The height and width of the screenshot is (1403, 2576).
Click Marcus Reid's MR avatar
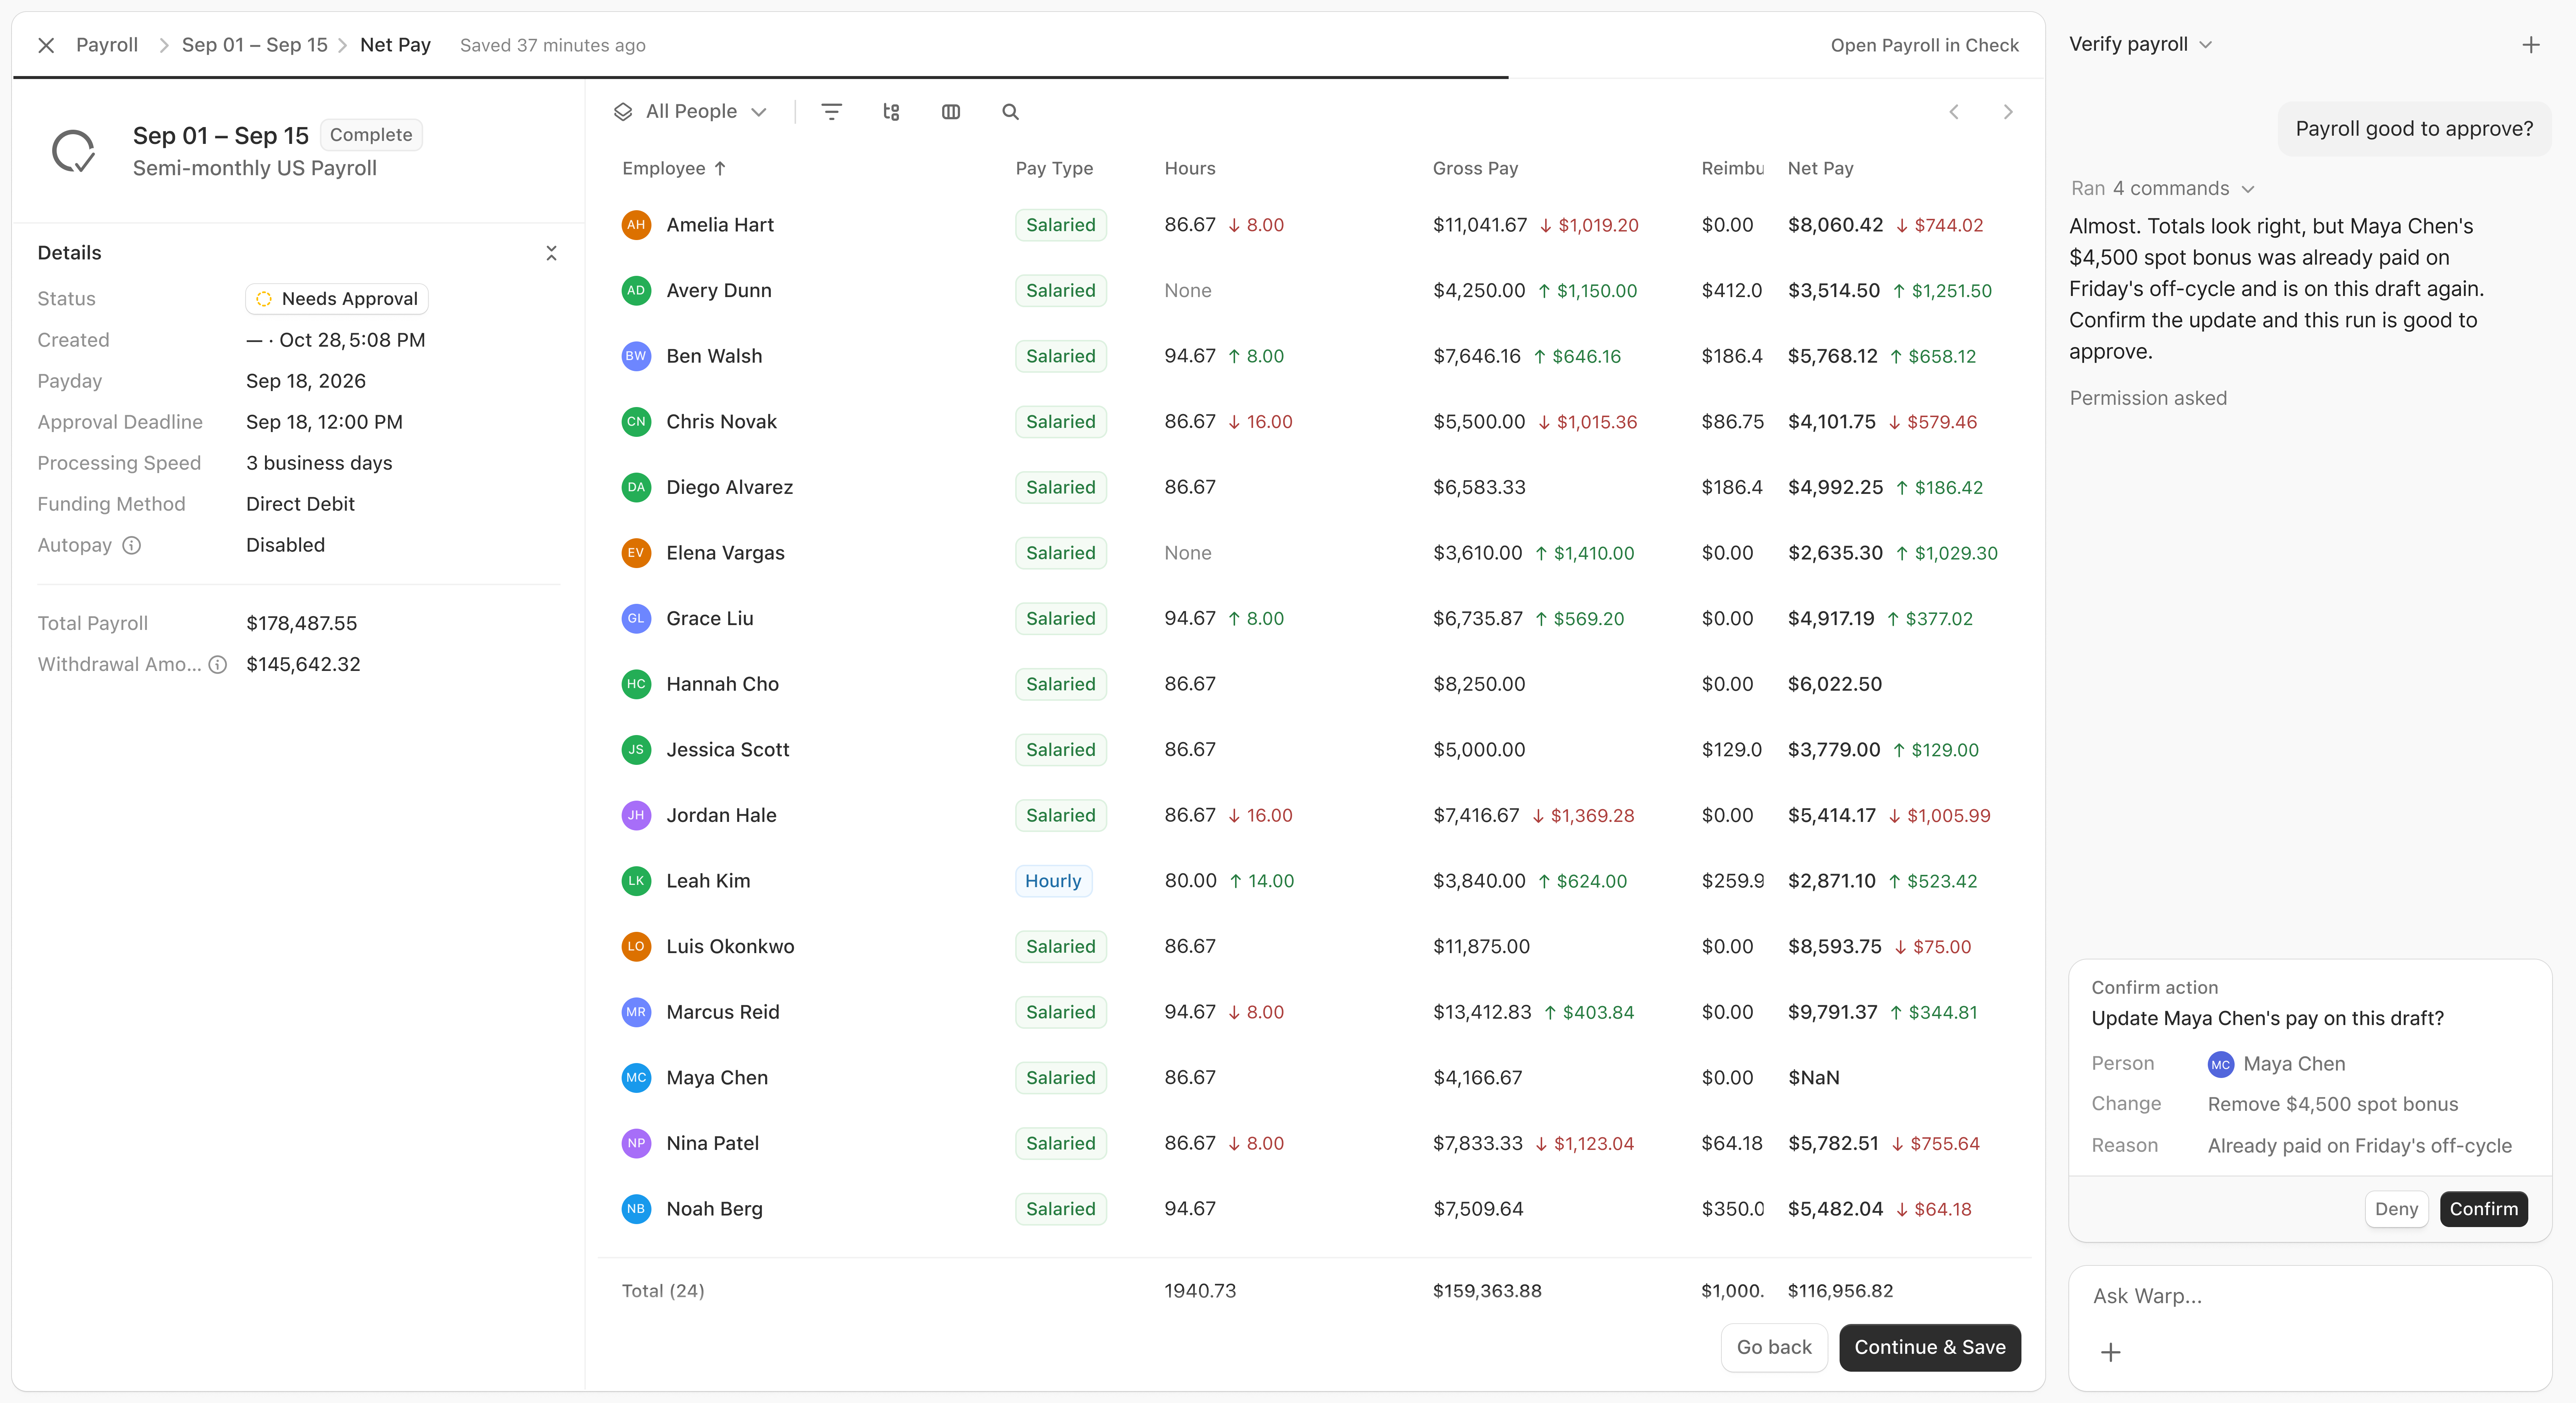636,1012
